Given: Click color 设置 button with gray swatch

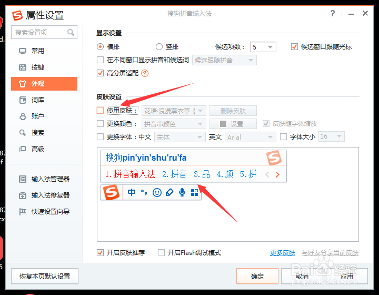Looking at the screenshot, I should [x=233, y=124].
